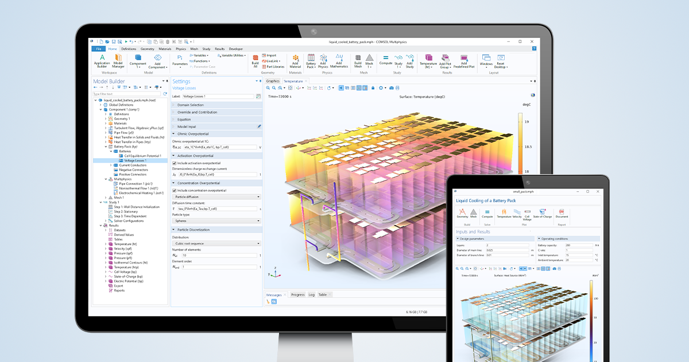Click the Label field 'Voltage Losses 1'
This screenshot has width=689, height=362.
pyautogui.click(x=218, y=96)
